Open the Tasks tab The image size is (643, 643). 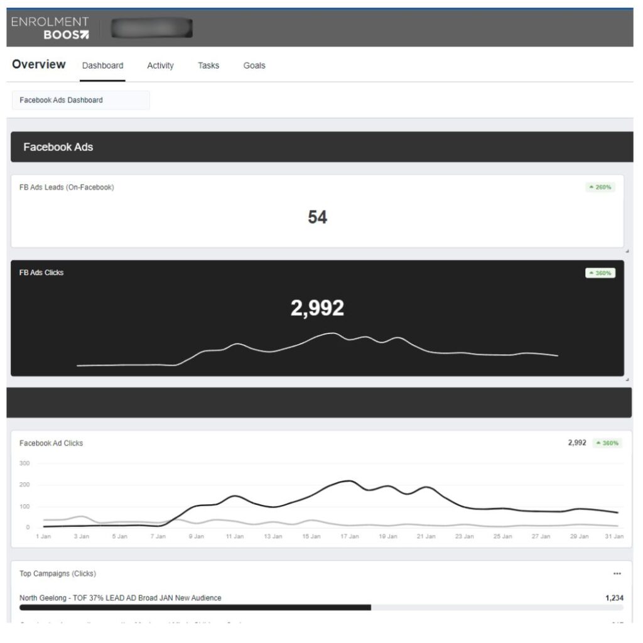click(x=210, y=66)
